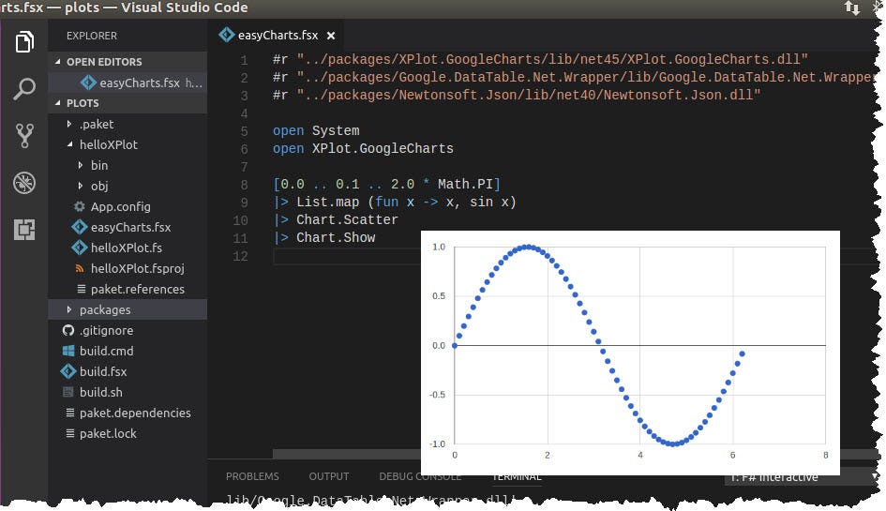Click the lines icon of paket.references

coord(81,289)
